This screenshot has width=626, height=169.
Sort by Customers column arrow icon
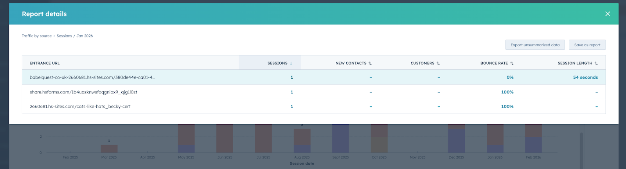pyautogui.click(x=438, y=63)
